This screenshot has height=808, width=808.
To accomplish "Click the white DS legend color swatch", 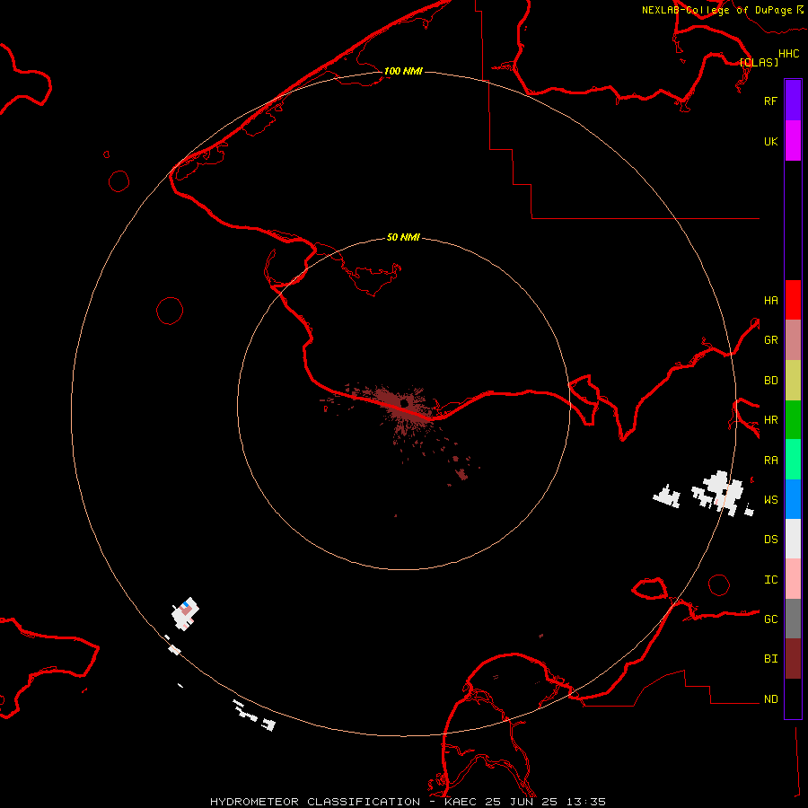I will (793, 539).
